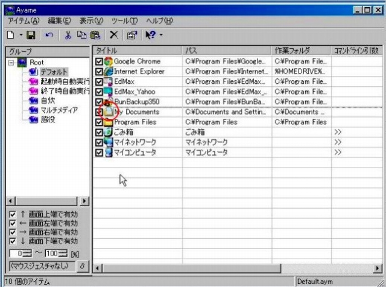Collapse the Root tree node
The width and height of the screenshot is (386, 287).
point(11,63)
